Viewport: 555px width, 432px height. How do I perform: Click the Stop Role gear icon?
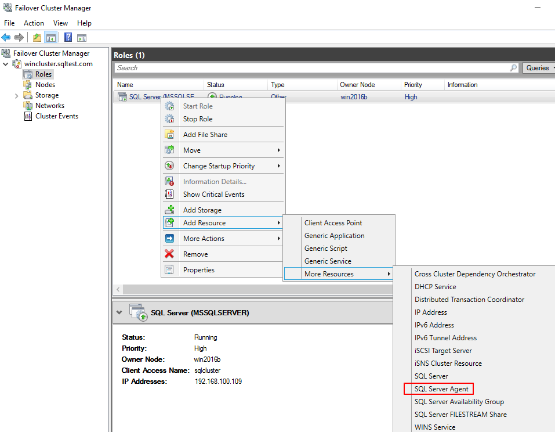coord(169,118)
